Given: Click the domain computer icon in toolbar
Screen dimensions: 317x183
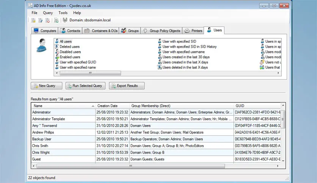Looking at the screenshot, I should pyautogui.click(x=65, y=20).
